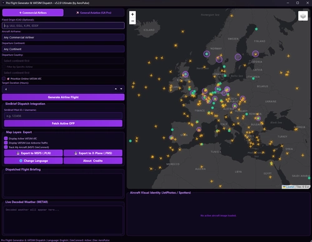Click the 'SimBrief Dispatch Integration' heading
The image size is (312, 242).
[25, 104]
